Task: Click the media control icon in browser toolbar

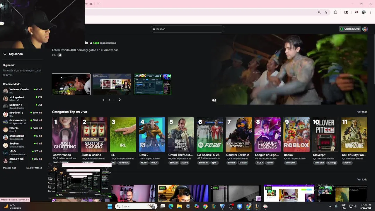Action: coord(357,12)
